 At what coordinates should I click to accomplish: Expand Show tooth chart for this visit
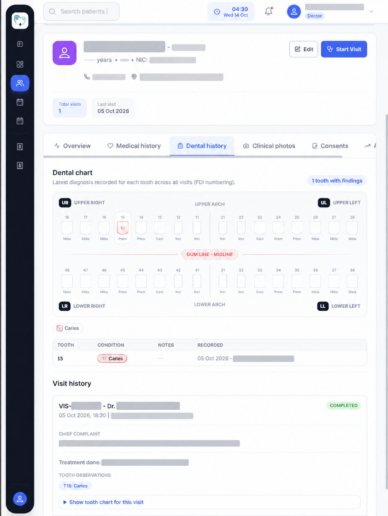[209, 502]
